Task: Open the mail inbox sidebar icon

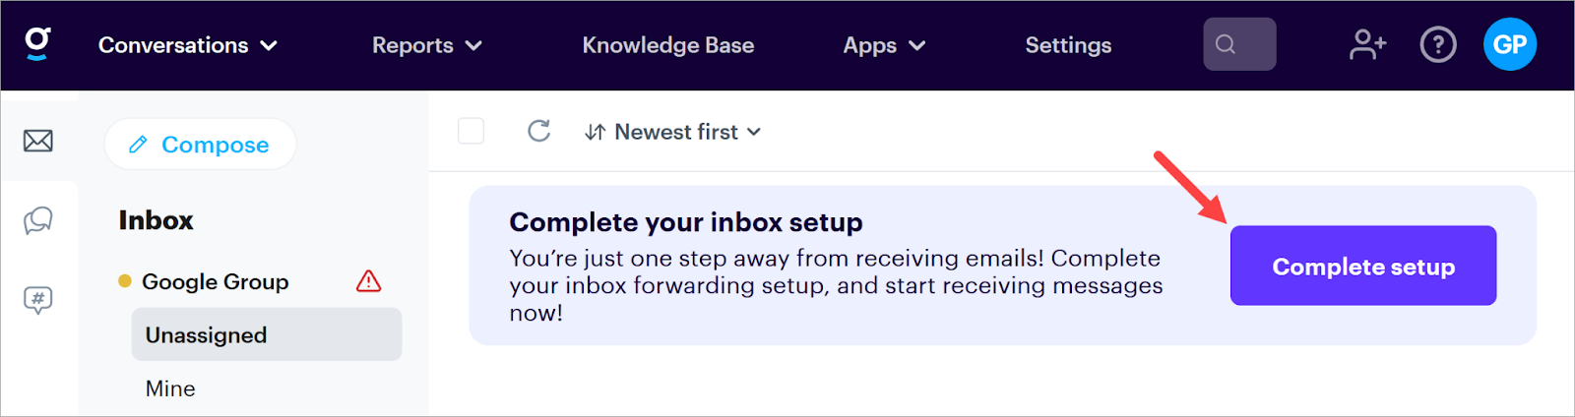Action: point(38,141)
